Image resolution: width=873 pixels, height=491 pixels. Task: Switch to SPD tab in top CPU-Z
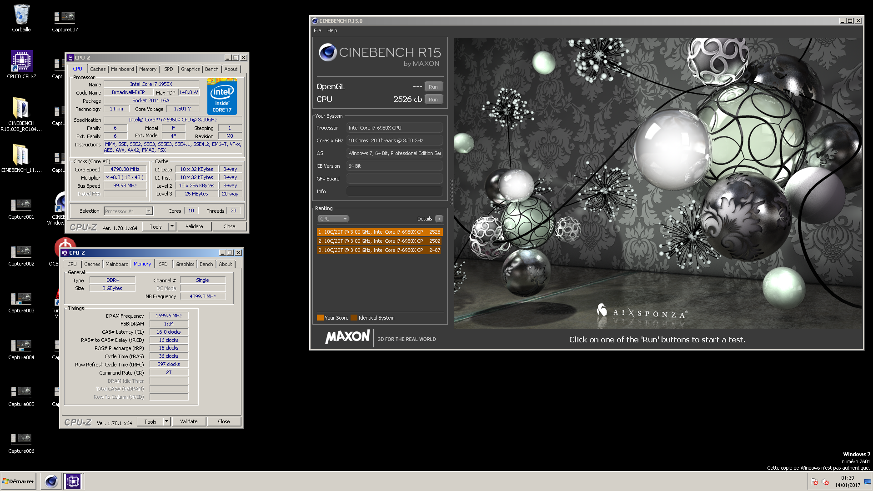(x=169, y=69)
